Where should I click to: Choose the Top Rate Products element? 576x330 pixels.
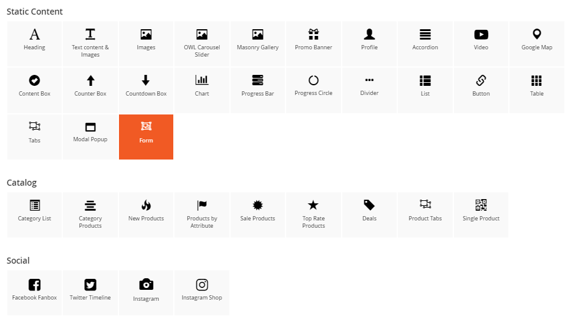(x=314, y=214)
